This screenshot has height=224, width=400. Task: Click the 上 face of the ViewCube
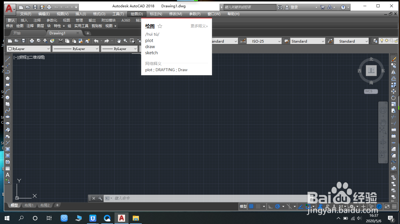coord(371,71)
